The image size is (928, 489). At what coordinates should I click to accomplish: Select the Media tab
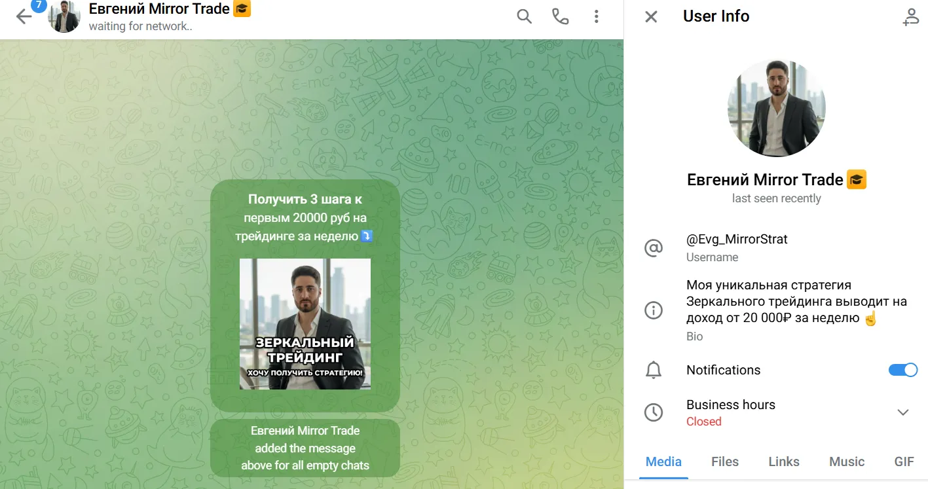[x=663, y=462]
